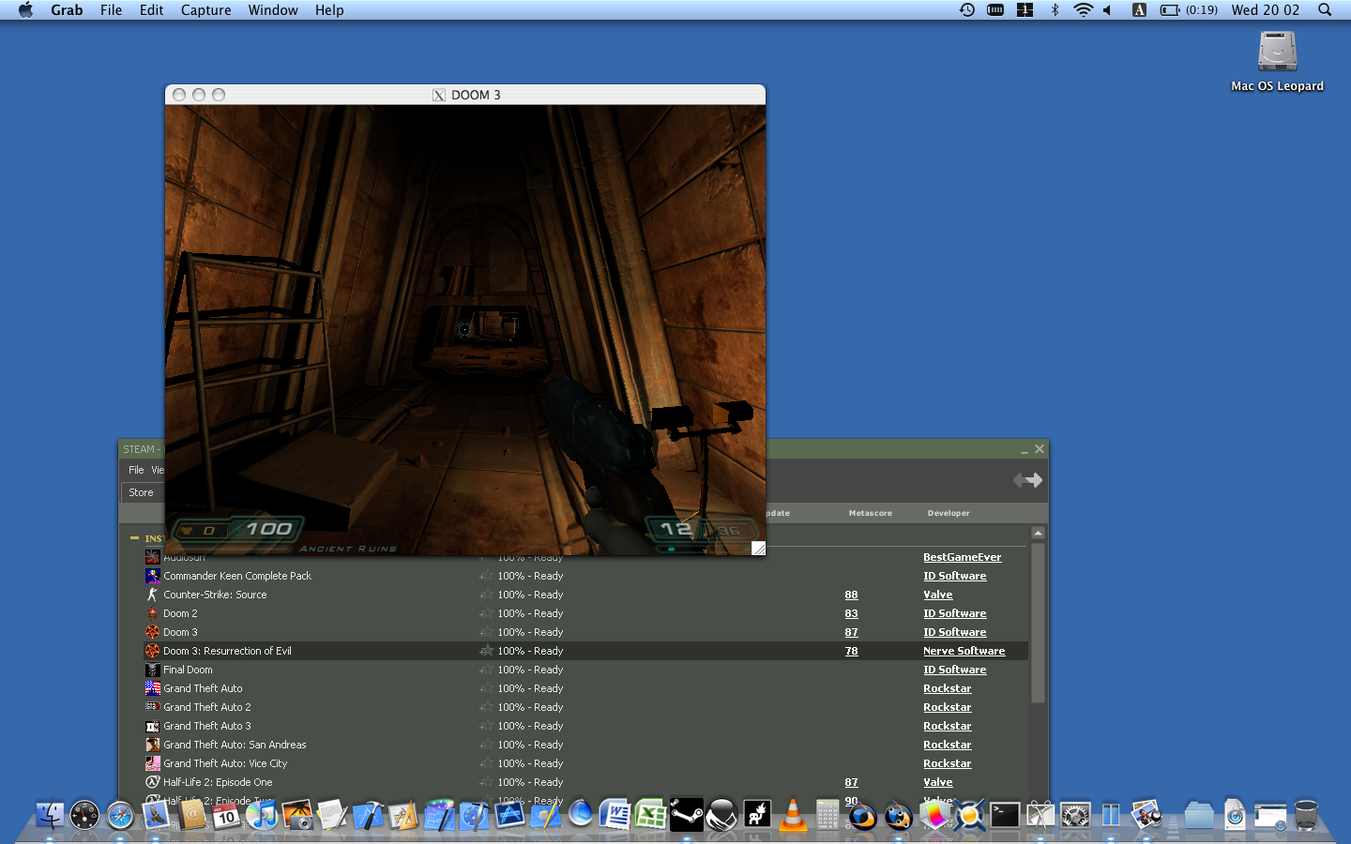Viewport: 1351px width, 844px height.
Task: Open Rockstar link for Grand Theft Auto 3
Action: tap(947, 726)
